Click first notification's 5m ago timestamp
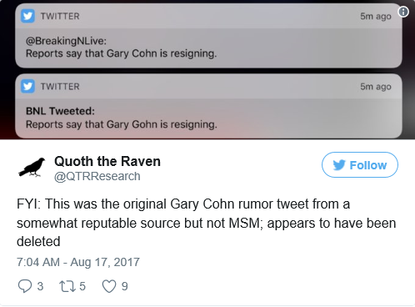Image resolution: width=415 pixels, height=307 pixels. (376, 16)
